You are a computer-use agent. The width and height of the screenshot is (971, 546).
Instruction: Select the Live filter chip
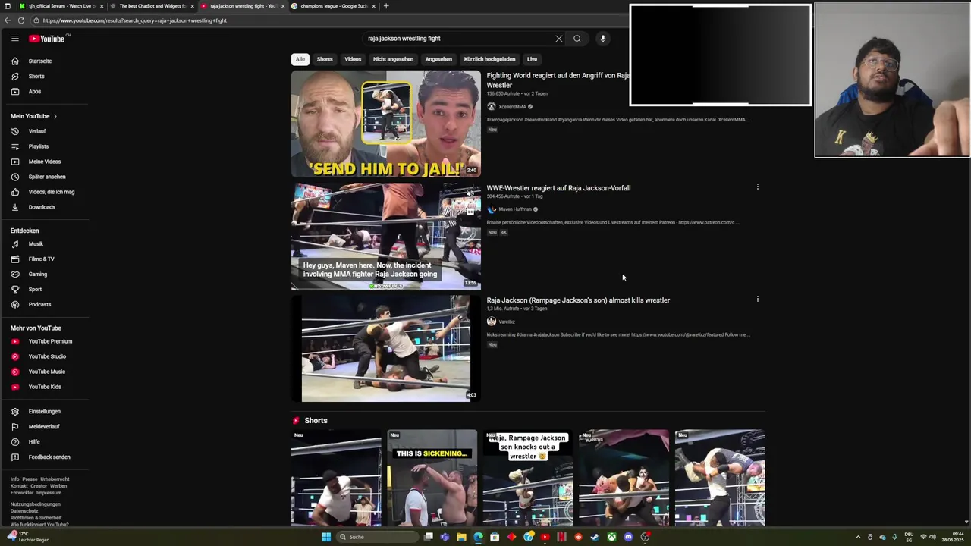pyautogui.click(x=532, y=59)
